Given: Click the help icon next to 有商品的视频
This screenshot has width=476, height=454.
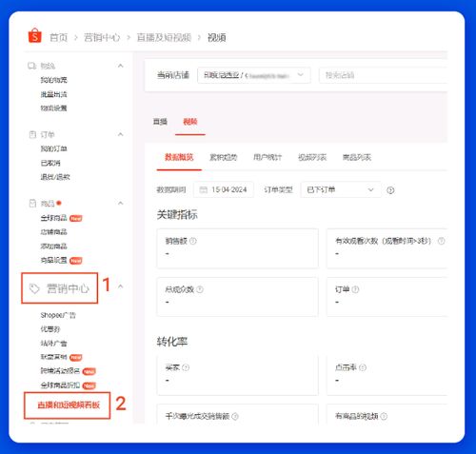Looking at the screenshot, I should point(384,416).
